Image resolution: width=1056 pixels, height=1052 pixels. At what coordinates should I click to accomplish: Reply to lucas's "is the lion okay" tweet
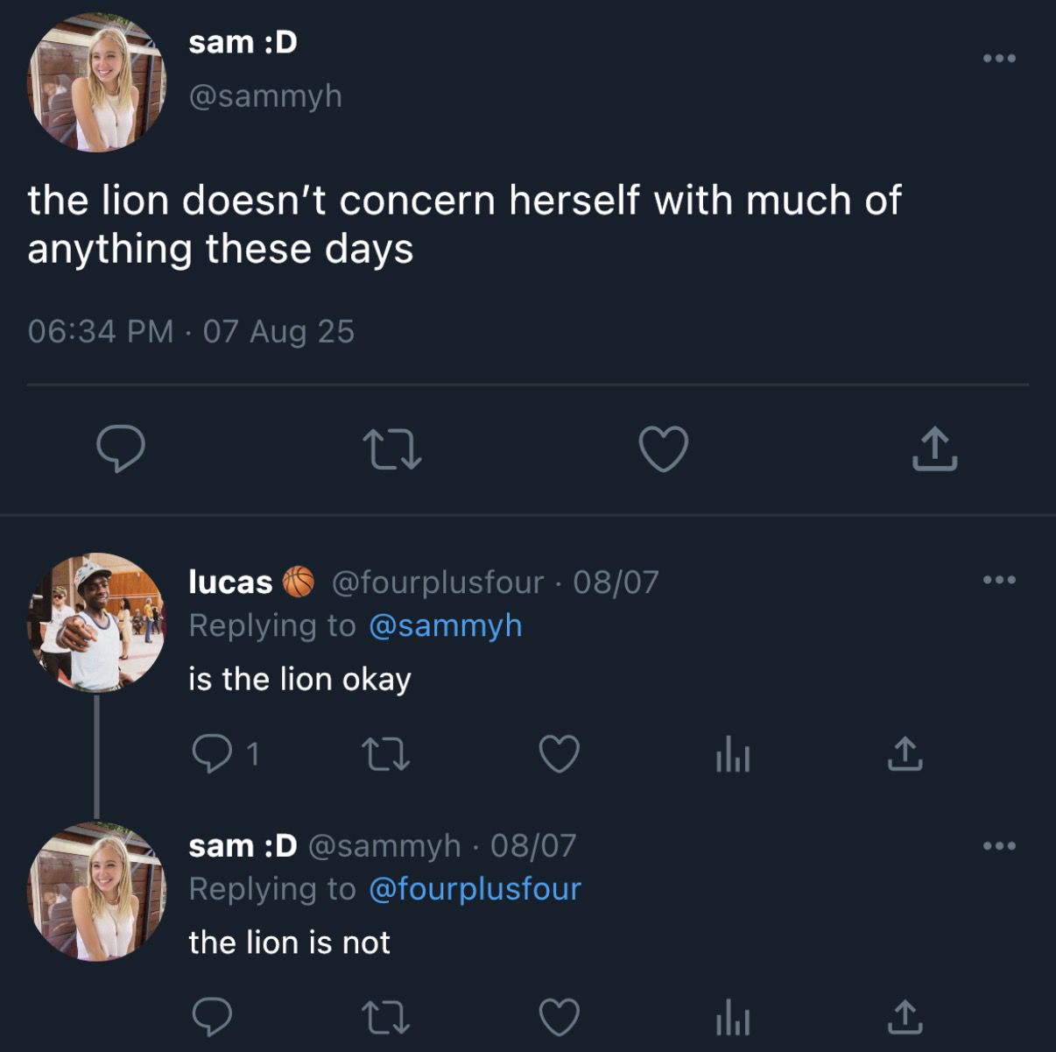pyautogui.click(x=212, y=753)
